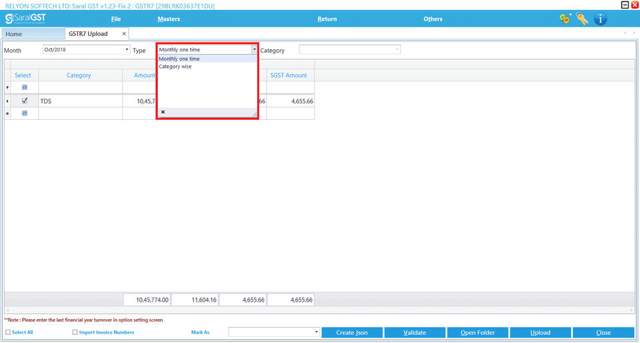This screenshot has height=343, width=640.
Task: Click the total 11,604.16 field
Action: pyautogui.click(x=195, y=300)
